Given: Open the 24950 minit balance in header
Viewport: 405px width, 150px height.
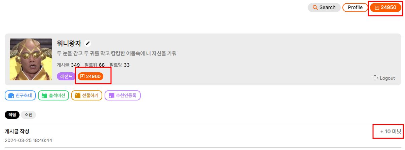Looking at the screenshot, I should [385, 7].
